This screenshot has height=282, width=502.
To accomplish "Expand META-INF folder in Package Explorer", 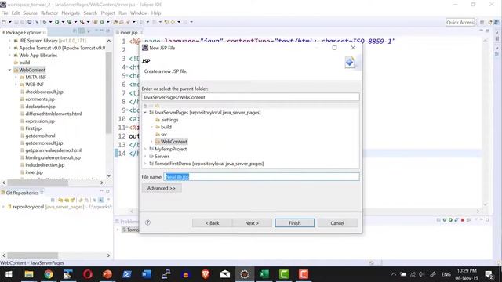I will (x=16, y=77).
